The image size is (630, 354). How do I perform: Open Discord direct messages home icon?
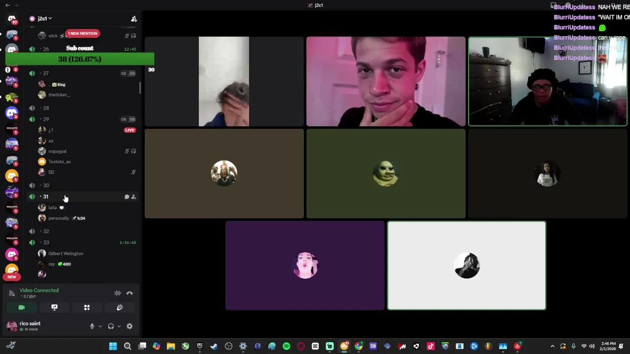pyautogui.click(x=12, y=19)
